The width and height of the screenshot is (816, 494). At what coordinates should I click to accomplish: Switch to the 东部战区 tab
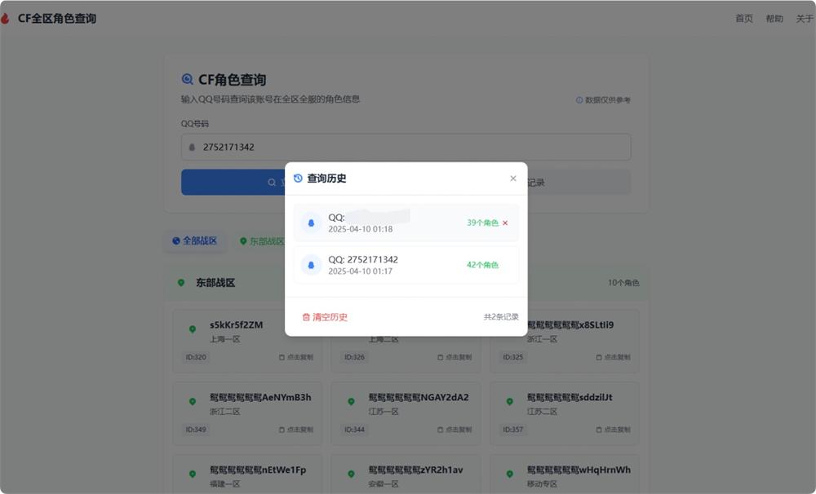pyautogui.click(x=262, y=241)
